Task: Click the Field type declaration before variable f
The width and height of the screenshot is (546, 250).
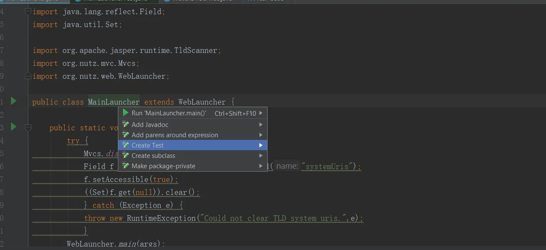Action: tap(94, 167)
